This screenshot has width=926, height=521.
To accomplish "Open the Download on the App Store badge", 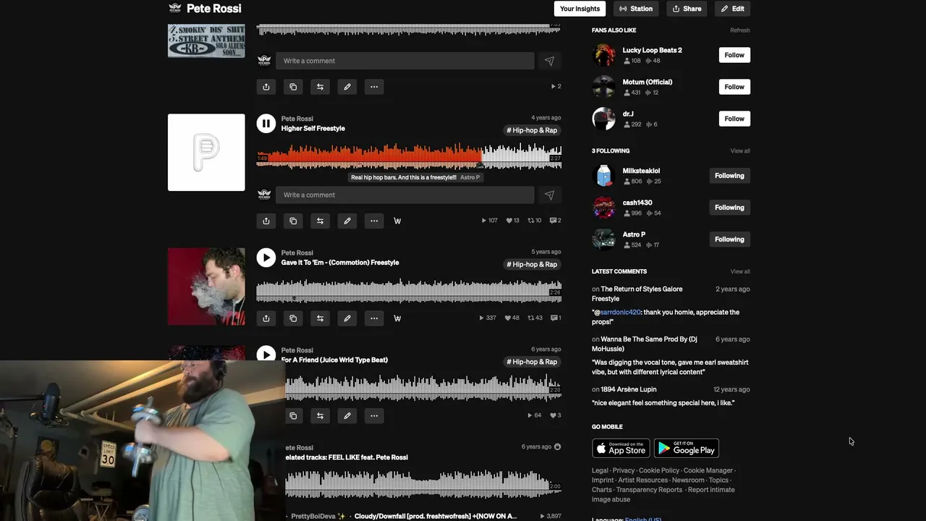I will (x=621, y=448).
